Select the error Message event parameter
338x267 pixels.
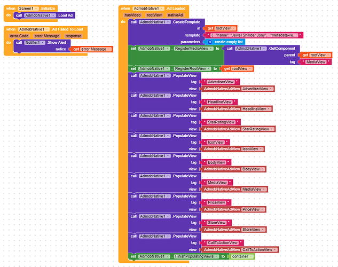pyautogui.click(x=47, y=36)
